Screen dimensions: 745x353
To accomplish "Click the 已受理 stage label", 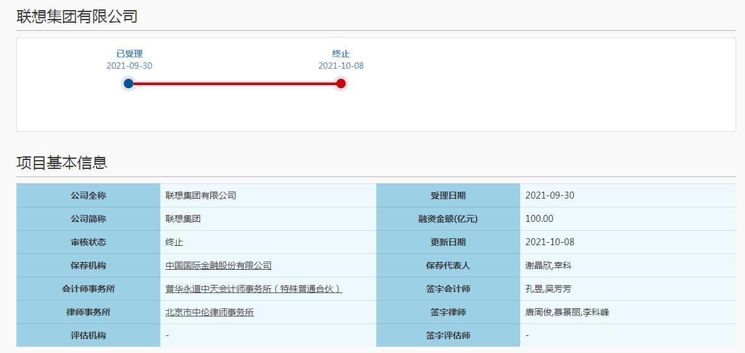I will click(x=129, y=54).
